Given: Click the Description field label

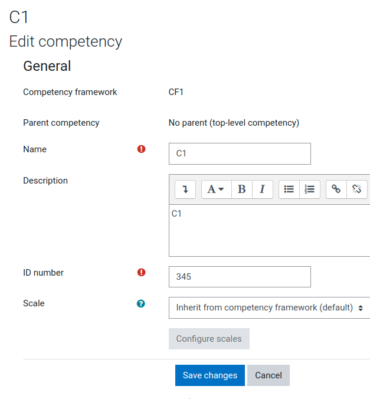Looking at the screenshot, I should click(45, 181).
